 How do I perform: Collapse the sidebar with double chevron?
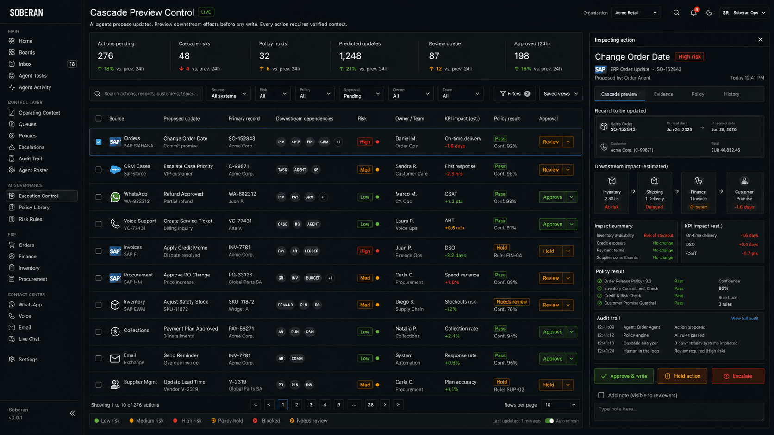72,413
